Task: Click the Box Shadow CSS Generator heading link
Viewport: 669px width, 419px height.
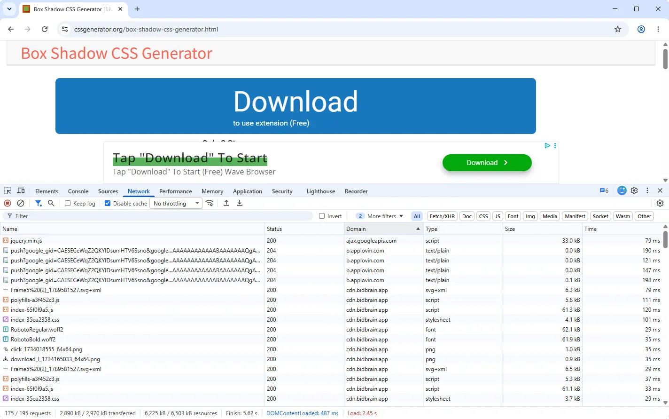Action: point(117,53)
